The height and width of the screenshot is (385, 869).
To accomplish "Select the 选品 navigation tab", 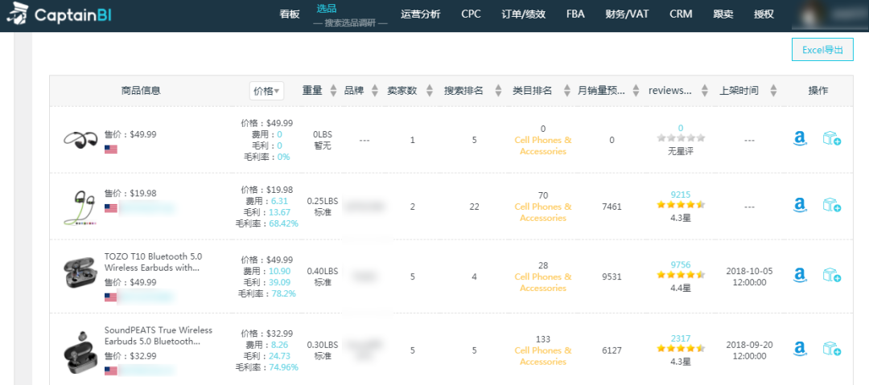I will 327,9.
